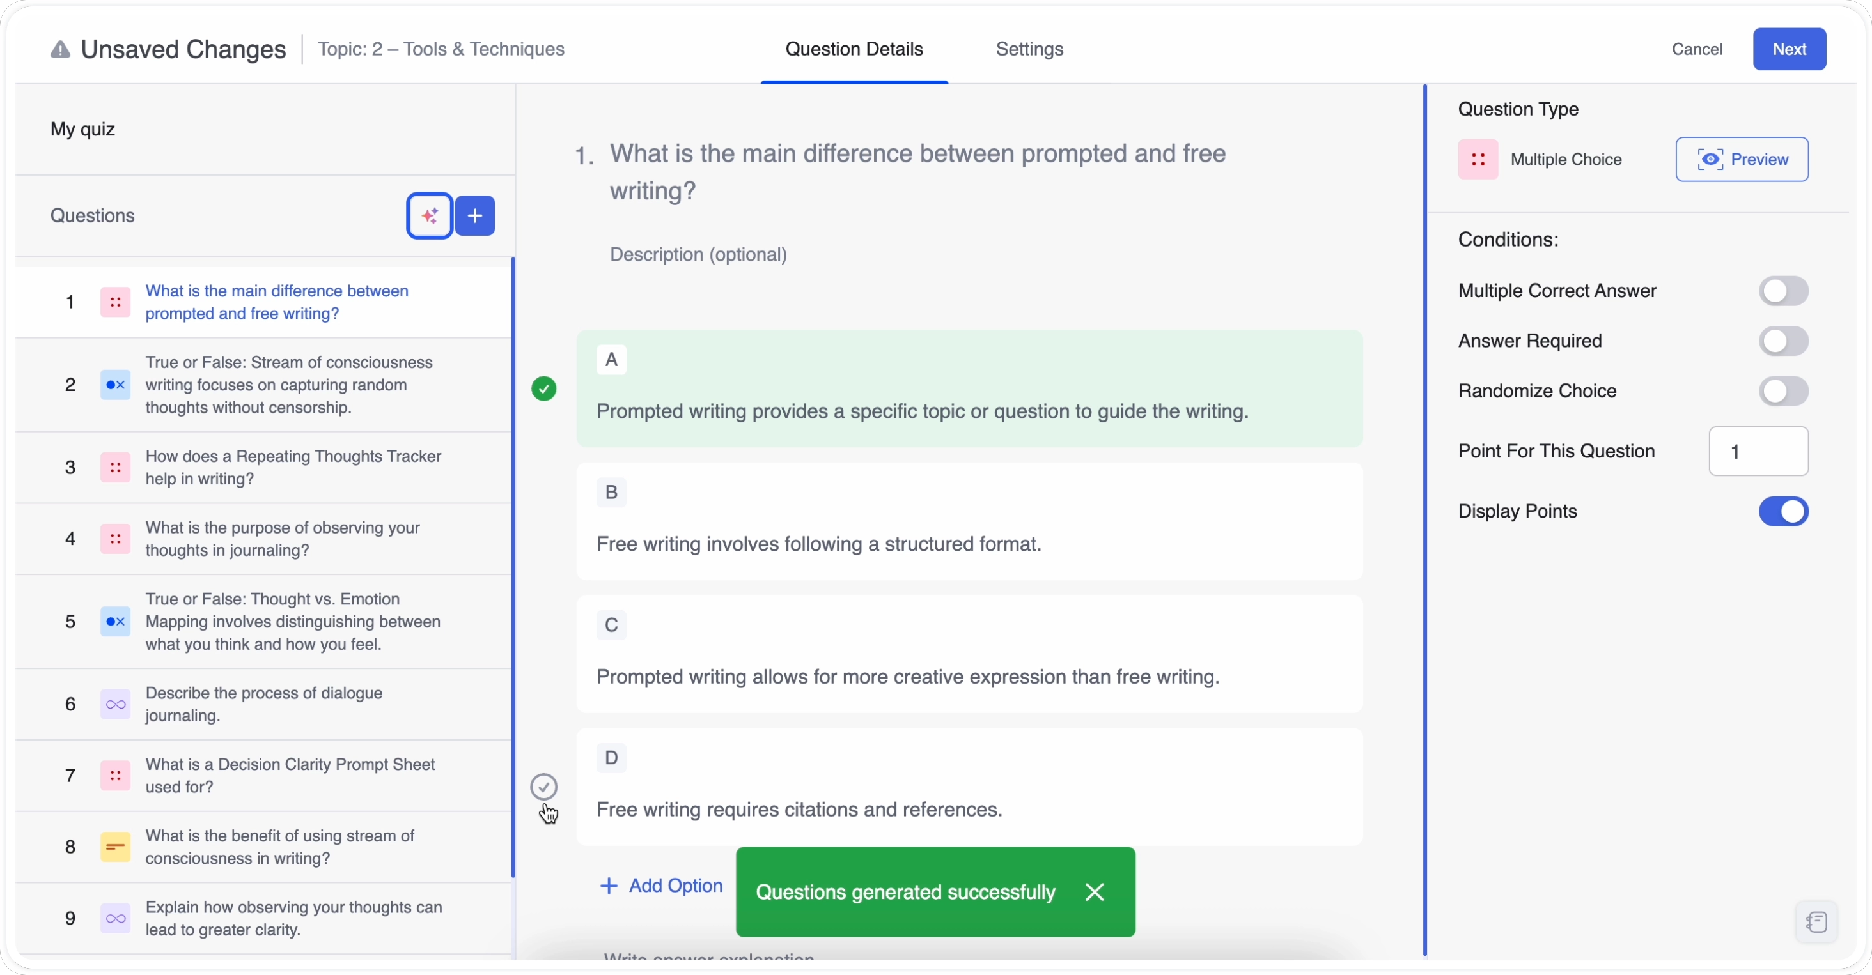Click the green checkmark beside option A
The height and width of the screenshot is (975, 1872).
(x=543, y=389)
